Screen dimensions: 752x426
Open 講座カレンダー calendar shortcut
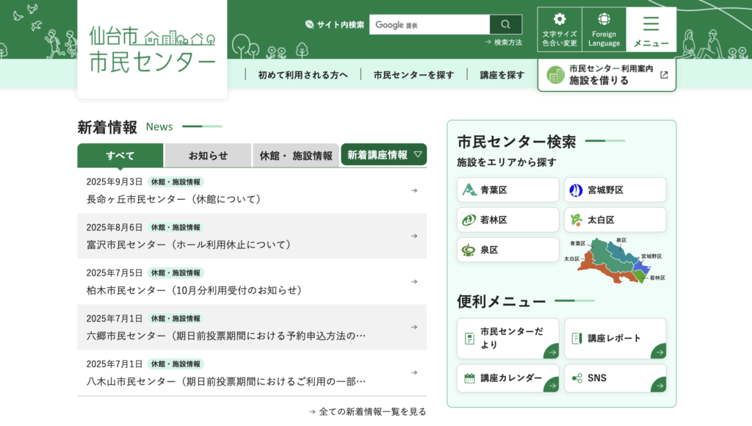coord(507,378)
